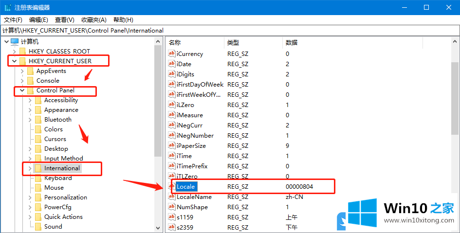
Task: Click the s1159 string value icon
Action: tap(172, 217)
